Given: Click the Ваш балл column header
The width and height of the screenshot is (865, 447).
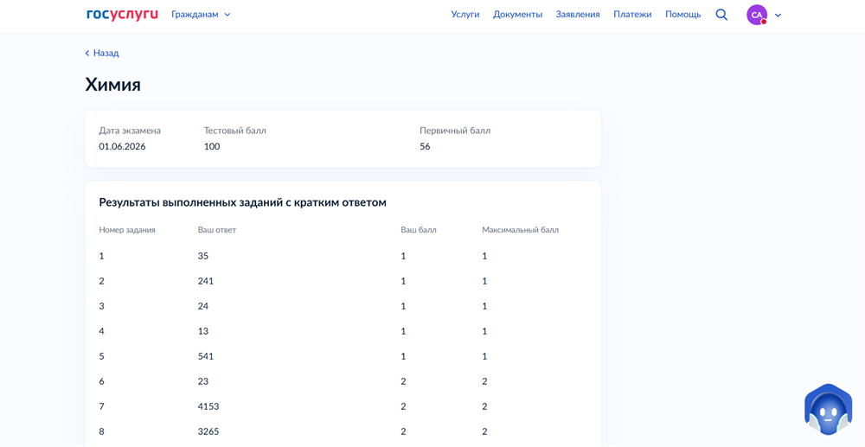Looking at the screenshot, I should [x=419, y=230].
